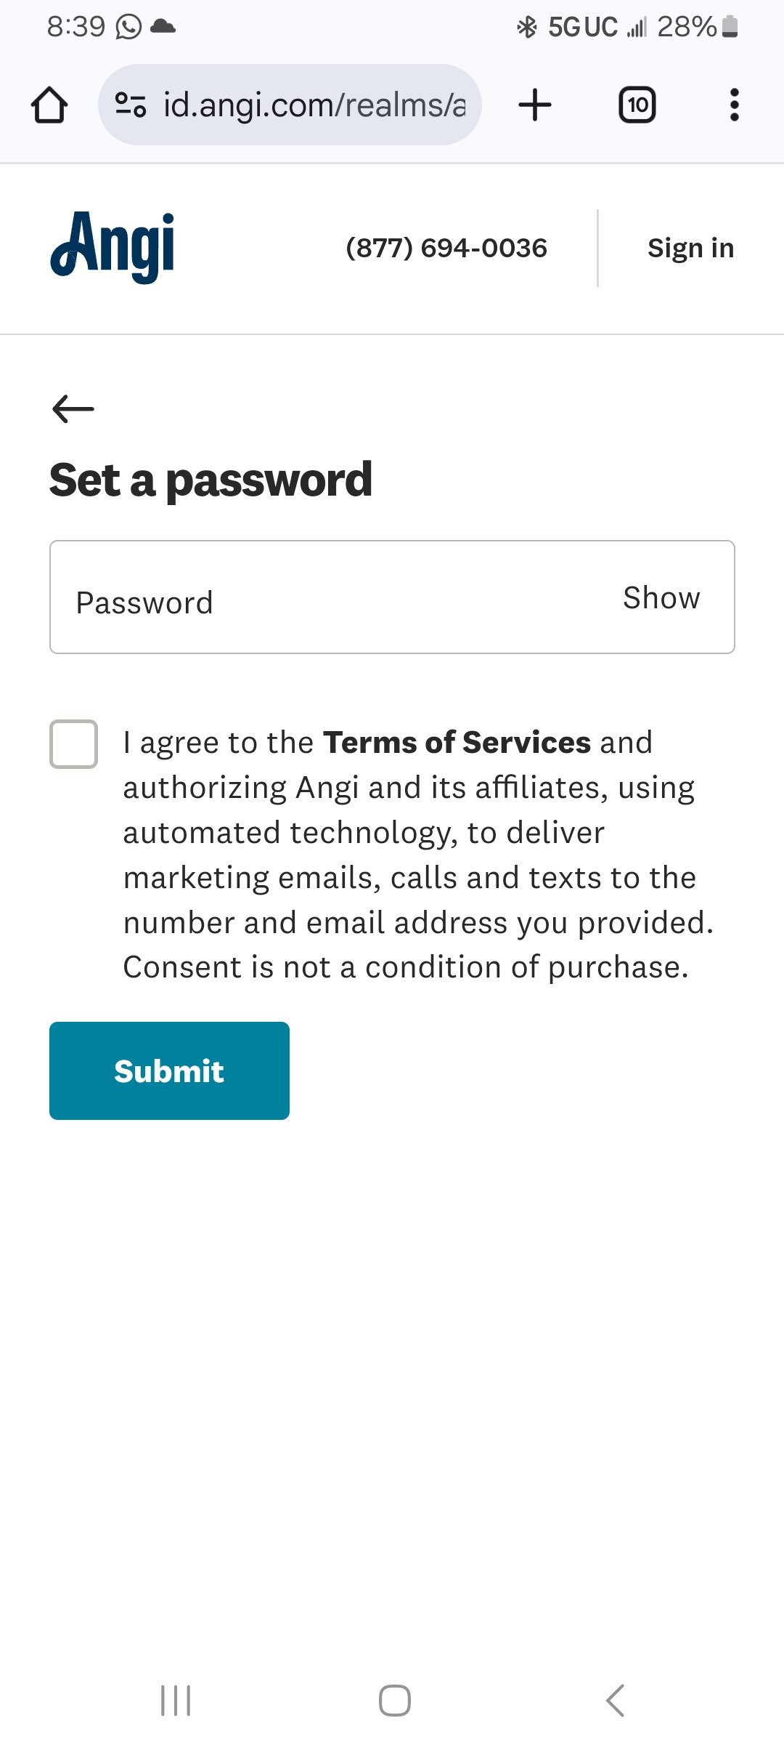The width and height of the screenshot is (784, 1750).
Task: Show the password text
Action: (661, 598)
